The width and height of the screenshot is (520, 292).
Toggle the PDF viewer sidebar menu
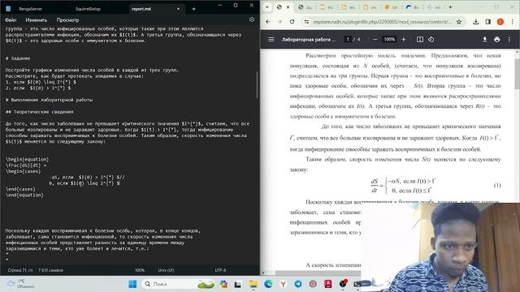(x=271, y=40)
